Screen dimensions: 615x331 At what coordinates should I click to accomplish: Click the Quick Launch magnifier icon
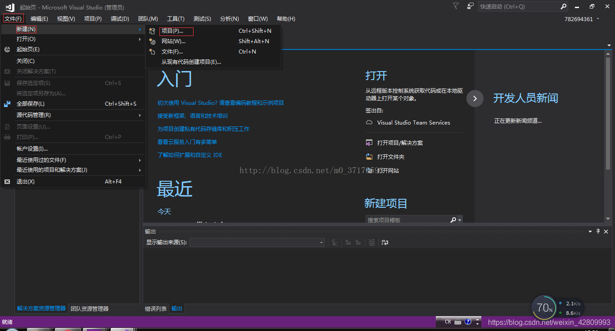point(563,7)
